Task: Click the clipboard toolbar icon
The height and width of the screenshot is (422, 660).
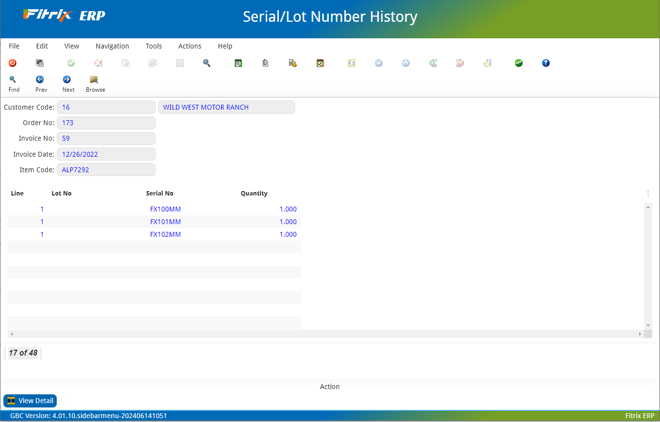Action: click(265, 63)
